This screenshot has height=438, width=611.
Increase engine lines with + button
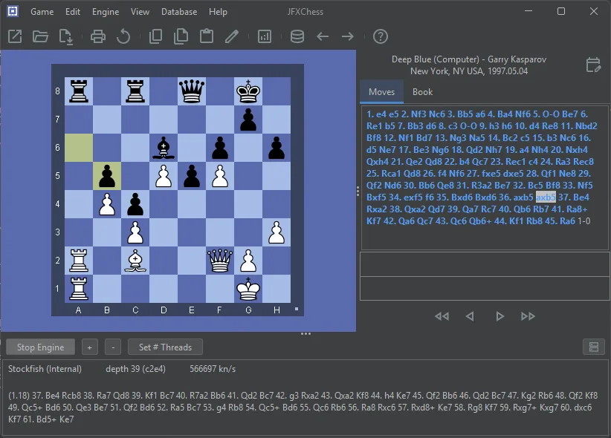tap(90, 347)
